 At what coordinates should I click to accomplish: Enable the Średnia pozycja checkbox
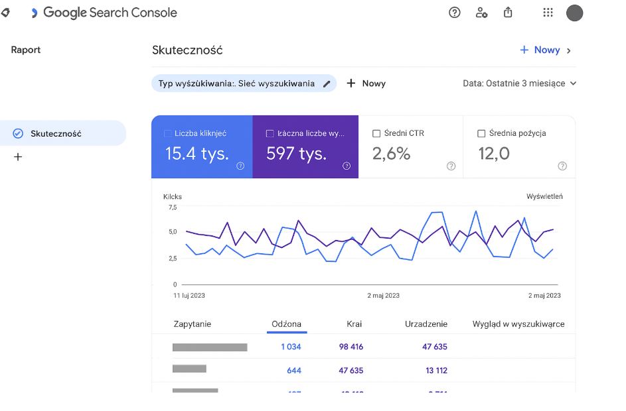(x=481, y=133)
